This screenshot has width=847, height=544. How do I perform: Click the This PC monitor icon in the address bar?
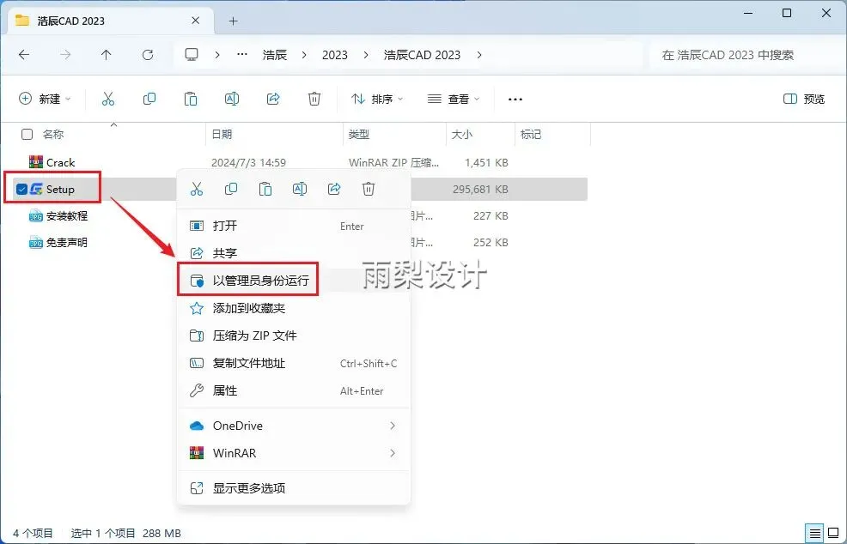click(192, 55)
